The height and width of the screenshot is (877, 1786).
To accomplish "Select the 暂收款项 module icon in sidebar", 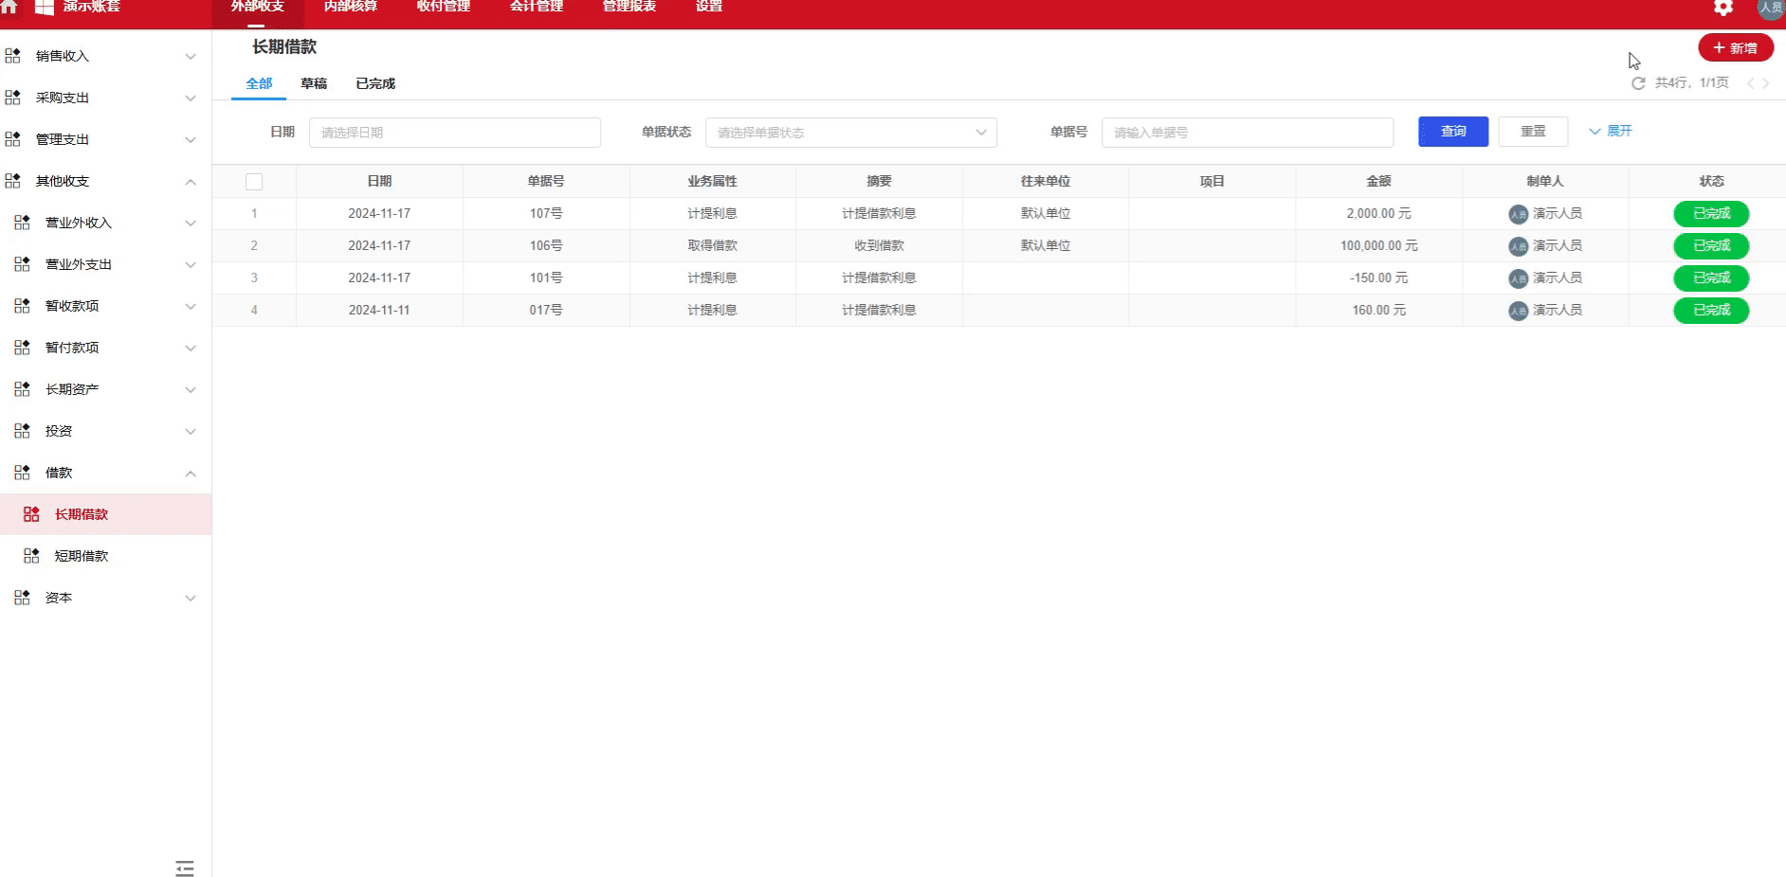I will click(22, 306).
